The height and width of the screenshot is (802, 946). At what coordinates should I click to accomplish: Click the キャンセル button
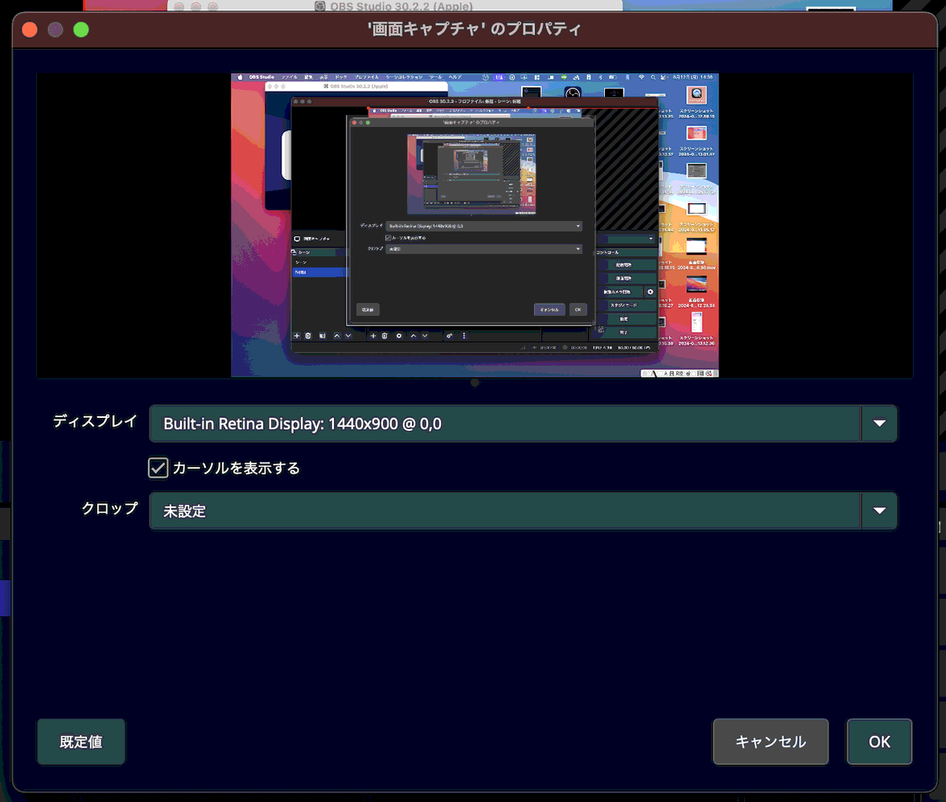pos(771,742)
